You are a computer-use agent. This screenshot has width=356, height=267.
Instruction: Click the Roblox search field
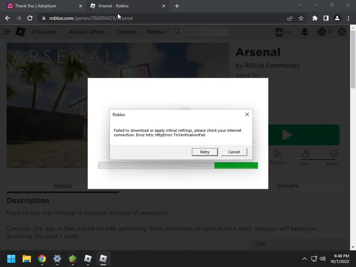point(202,32)
